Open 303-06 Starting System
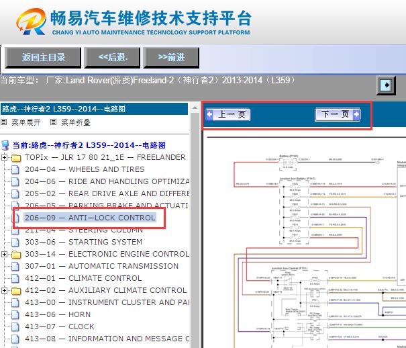 pos(83,242)
